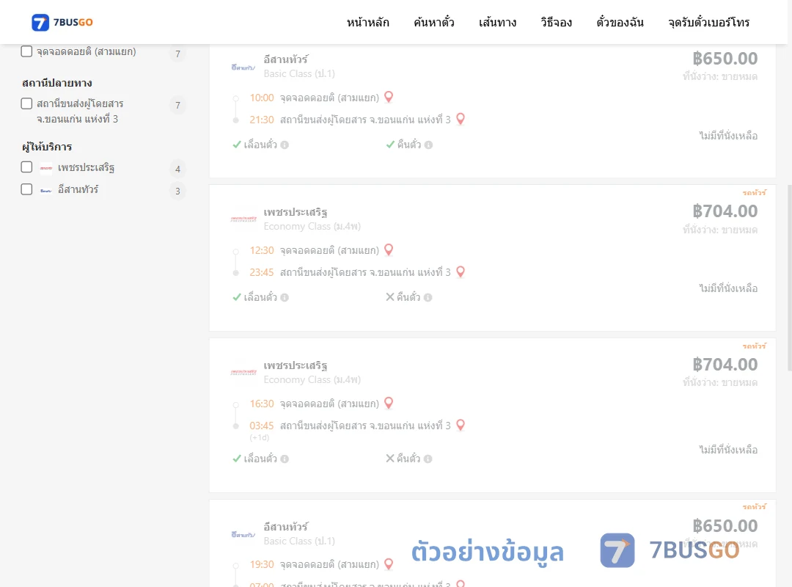
Task: Show คืนตั๋ว info icon on 12:30 trip
Action: 428,298
